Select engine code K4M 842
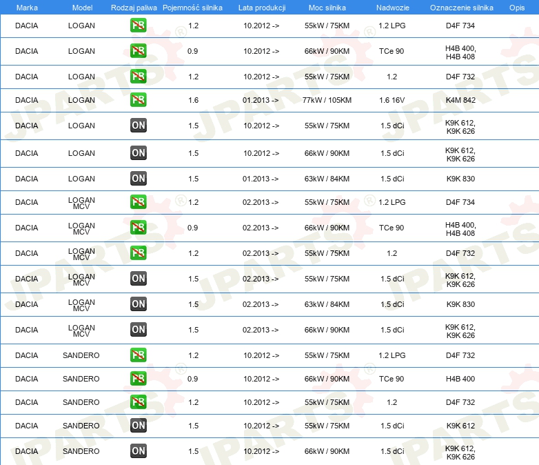 pos(460,100)
